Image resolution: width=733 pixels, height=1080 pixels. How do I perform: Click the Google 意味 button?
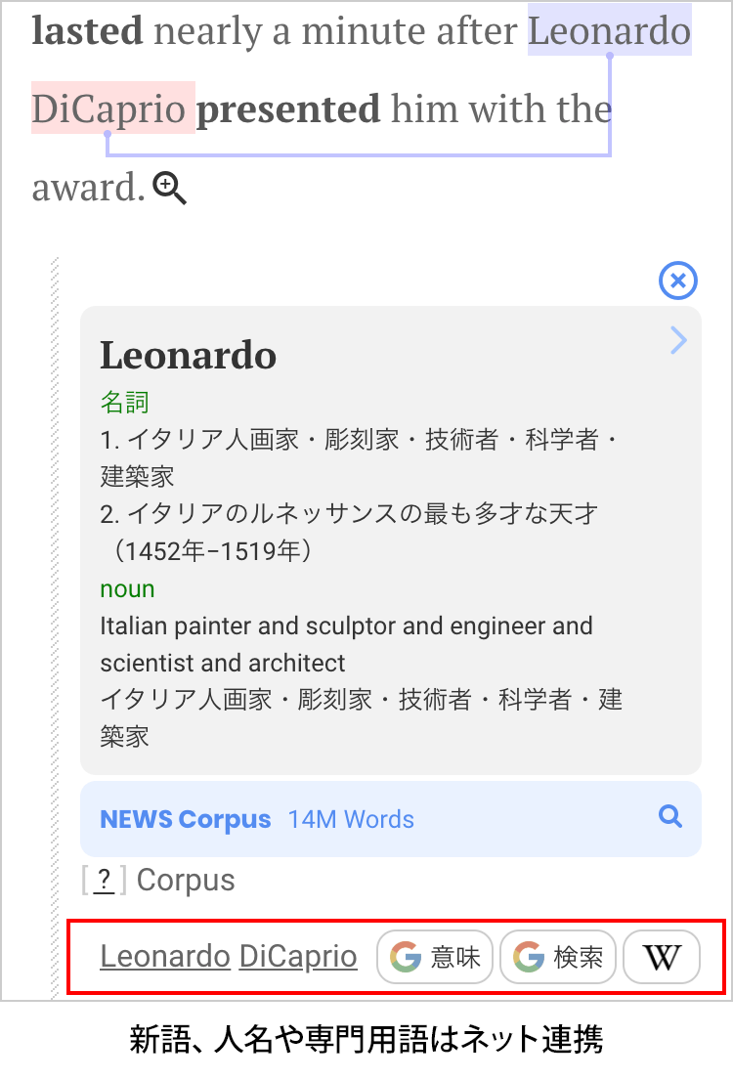click(x=435, y=957)
